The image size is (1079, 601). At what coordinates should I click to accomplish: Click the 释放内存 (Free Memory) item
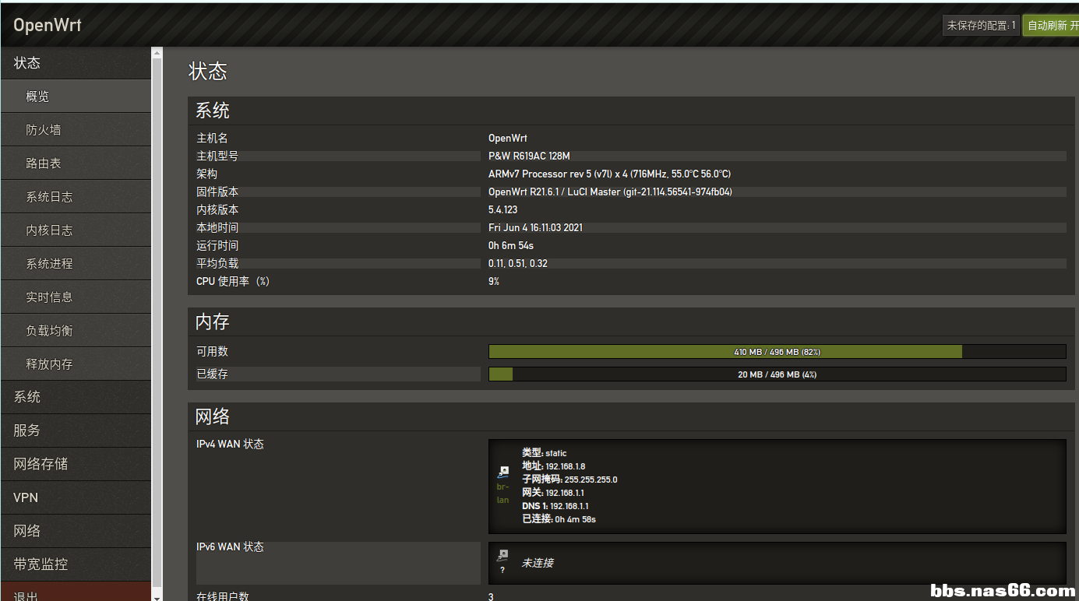[76, 364]
